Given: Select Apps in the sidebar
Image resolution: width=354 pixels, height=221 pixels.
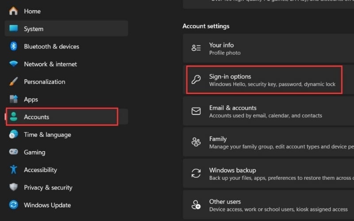Looking at the screenshot, I should [66, 99].
